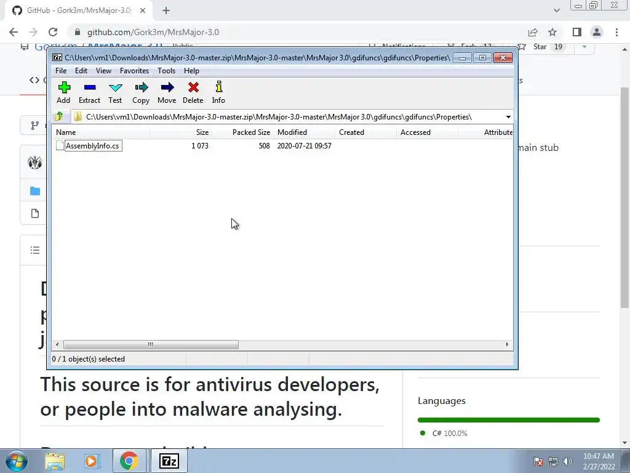630x473 pixels.
Task: Click the Chrome address bar URL
Action: click(x=153, y=32)
